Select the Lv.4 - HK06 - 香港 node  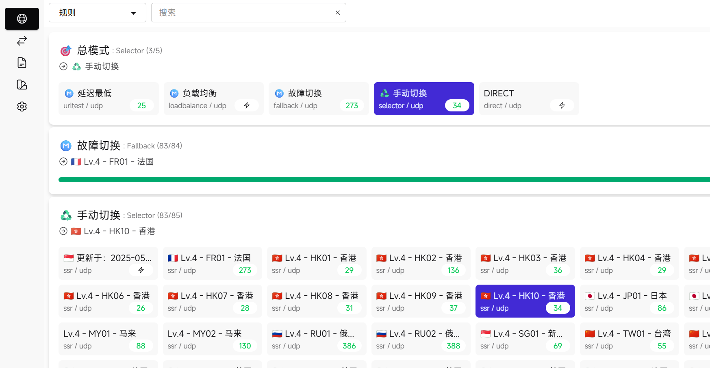pyautogui.click(x=108, y=301)
